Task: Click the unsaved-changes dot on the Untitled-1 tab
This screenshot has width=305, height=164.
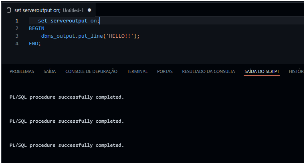Action: click(89, 10)
